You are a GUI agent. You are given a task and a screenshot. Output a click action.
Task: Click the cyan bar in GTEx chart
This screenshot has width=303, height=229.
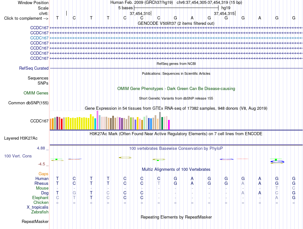click(x=95, y=124)
